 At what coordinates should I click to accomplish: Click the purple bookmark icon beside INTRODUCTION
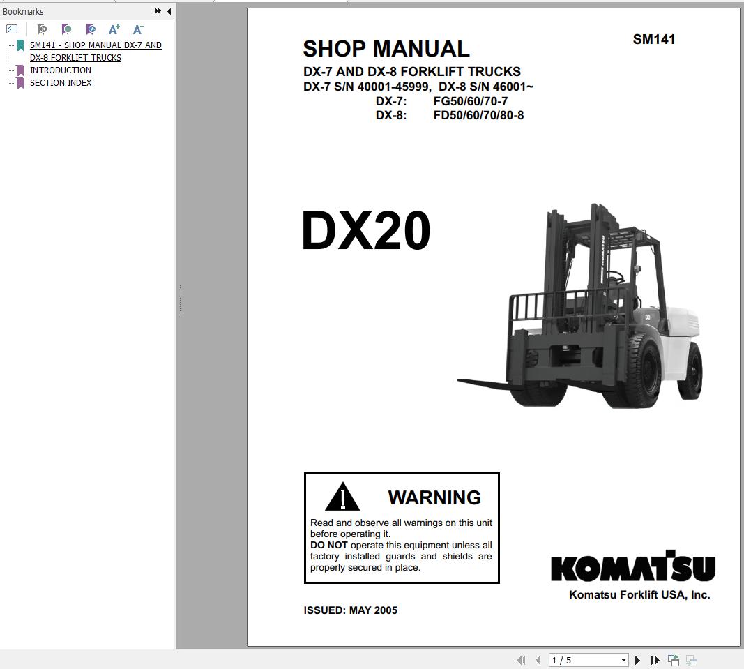(x=20, y=70)
